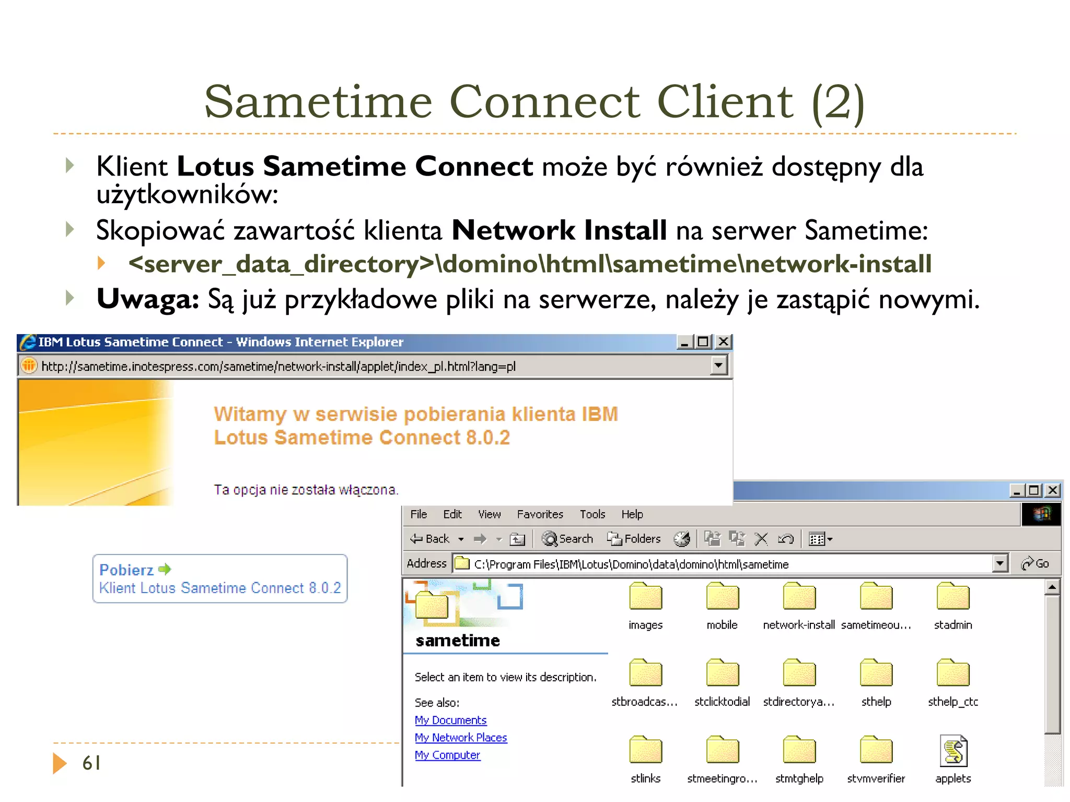This screenshot has height=802, width=1070.
Task: Minimize the Explorer sametime window
Action: (1017, 490)
